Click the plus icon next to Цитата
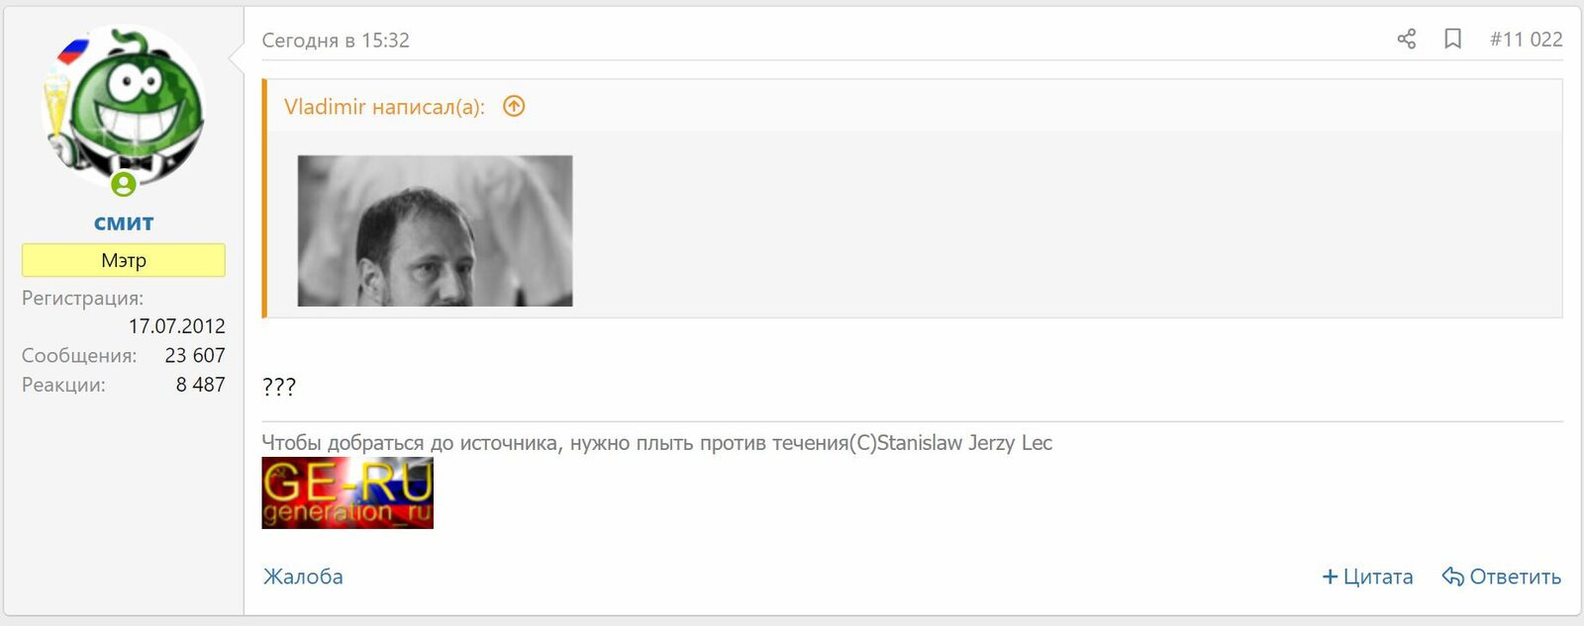1584x626 pixels. 1330,577
